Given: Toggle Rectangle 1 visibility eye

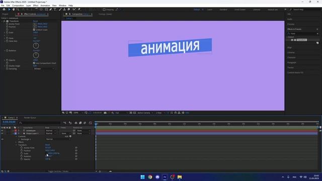Looking at the screenshot, I should point(2,139).
